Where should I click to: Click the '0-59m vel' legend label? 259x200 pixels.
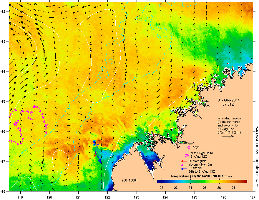point(195,168)
